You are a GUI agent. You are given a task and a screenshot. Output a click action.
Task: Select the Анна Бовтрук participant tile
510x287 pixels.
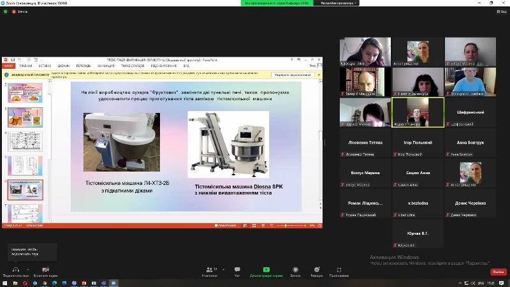470,142
